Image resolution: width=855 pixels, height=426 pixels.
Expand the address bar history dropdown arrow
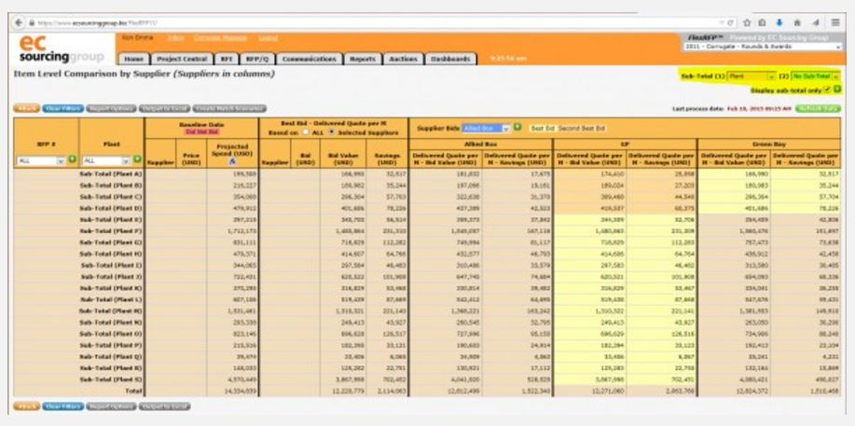click(722, 23)
